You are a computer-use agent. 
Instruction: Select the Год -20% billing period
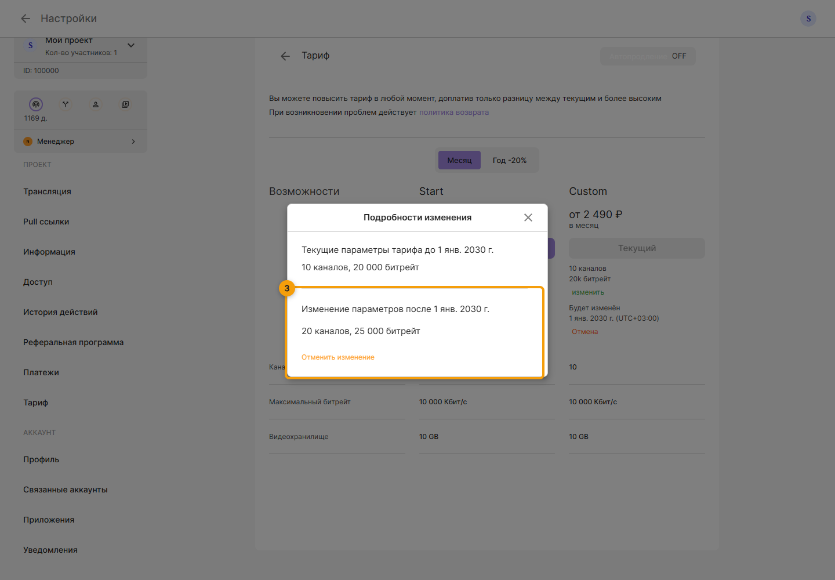pos(510,160)
